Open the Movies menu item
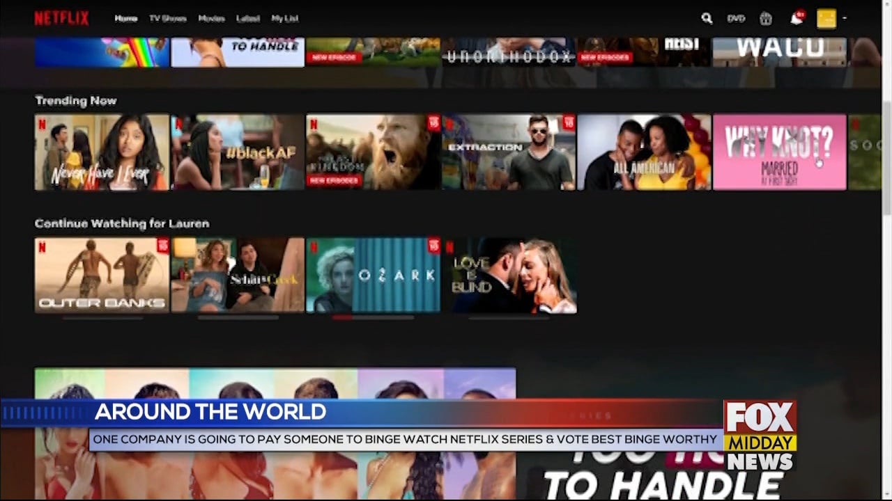This screenshot has width=892, height=501. click(211, 19)
